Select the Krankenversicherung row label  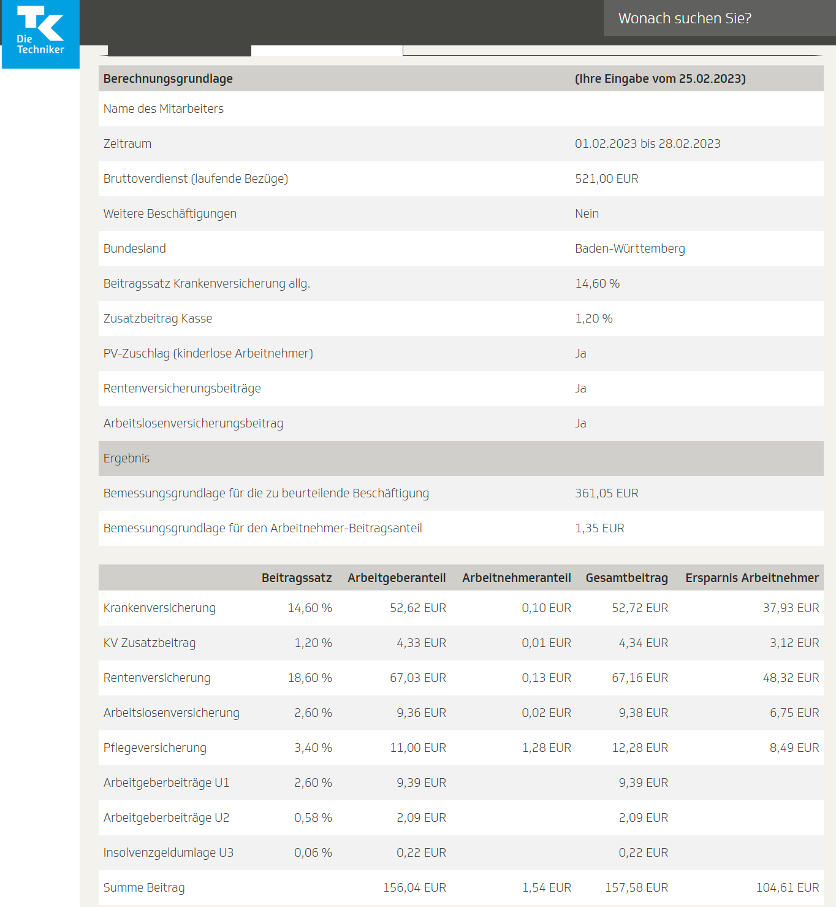click(x=159, y=608)
